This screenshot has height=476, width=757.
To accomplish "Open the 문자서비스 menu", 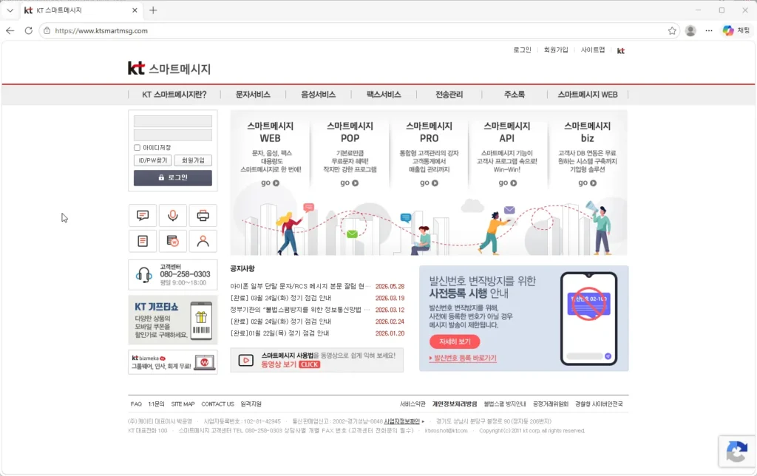I will point(253,95).
